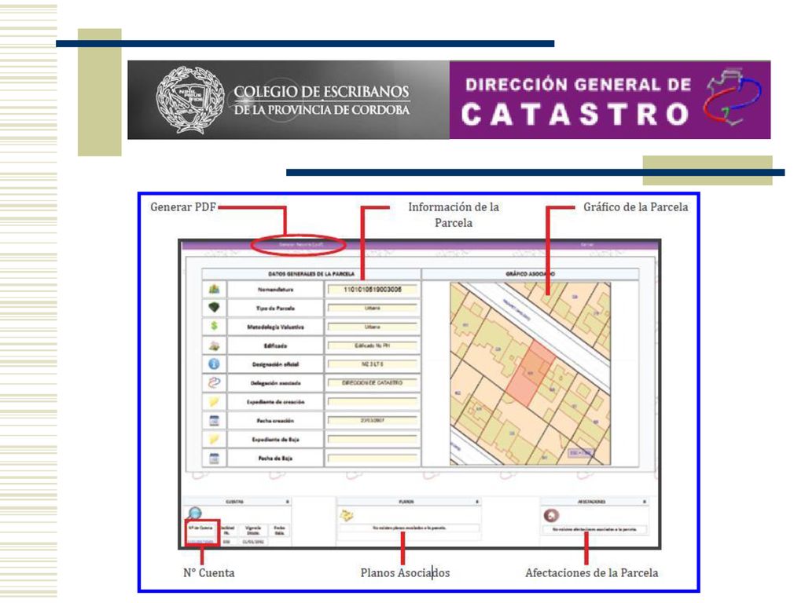Screen dimensions: 805x603
Task: Click the Tipo de Parcela value field
Action: coord(372,308)
